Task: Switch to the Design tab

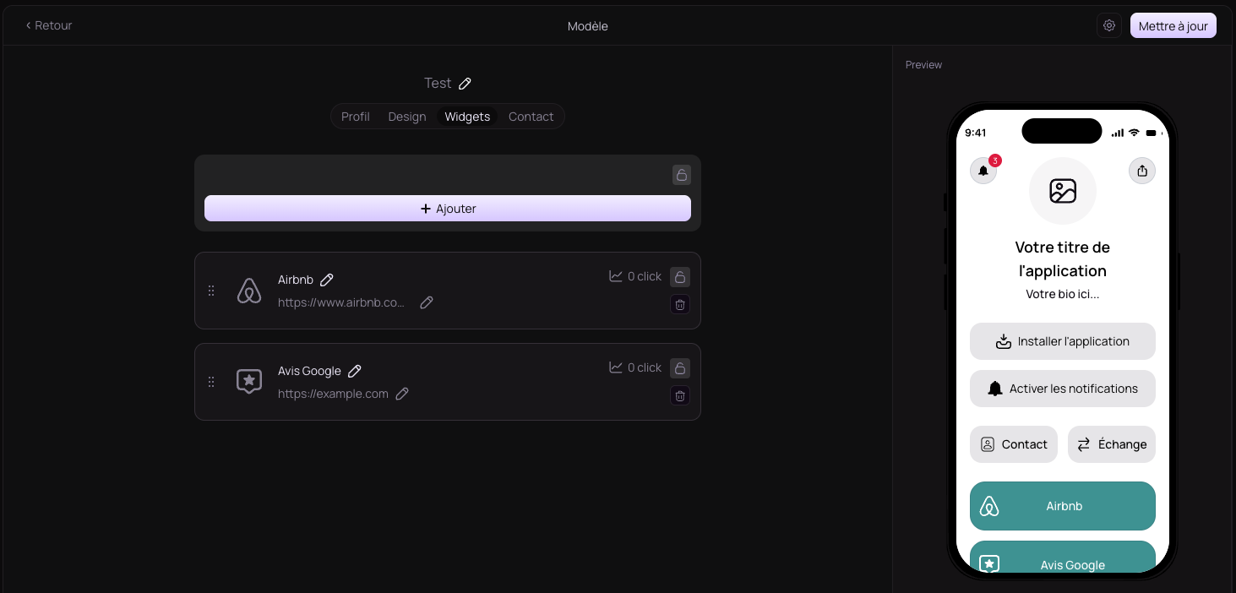Action: point(407,117)
